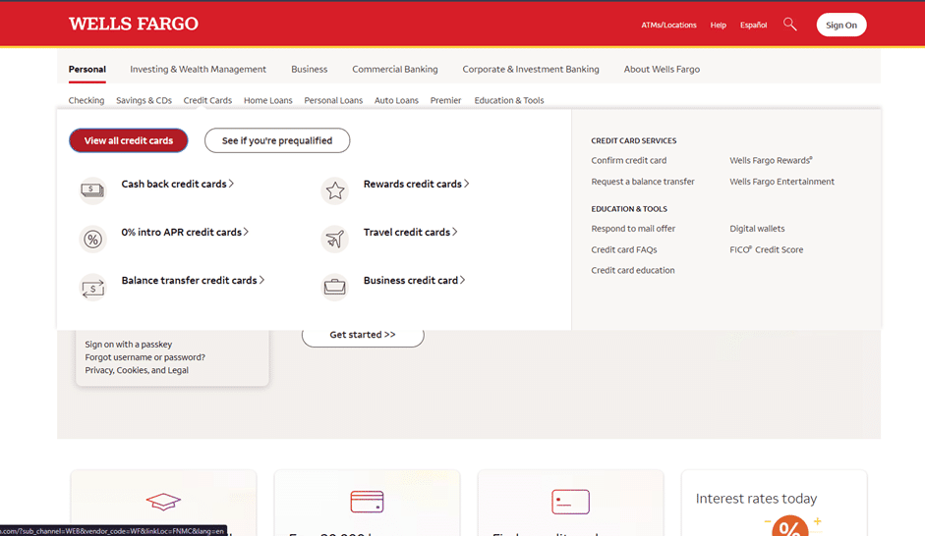Open the Checking menu
The image size is (925, 536).
[x=87, y=100]
